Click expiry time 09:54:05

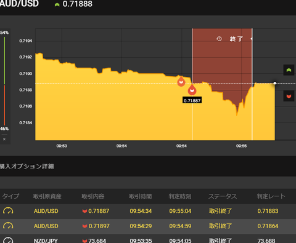[180, 241]
